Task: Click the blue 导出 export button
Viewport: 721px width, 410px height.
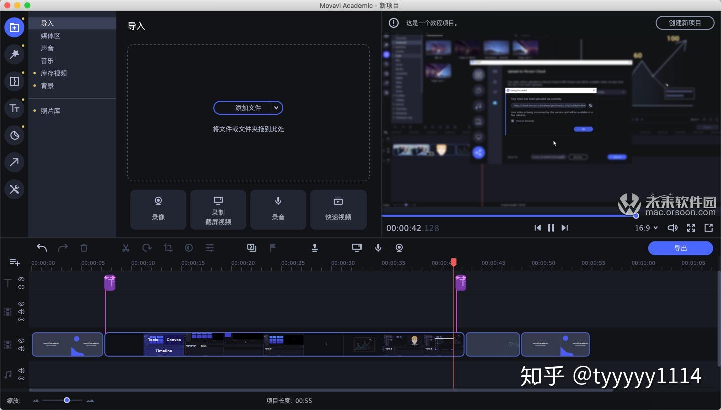Action: click(x=680, y=248)
